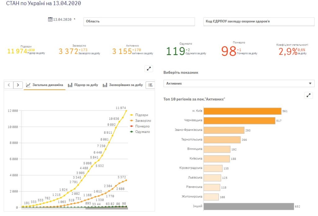Go to next chart tab arrow
The width and height of the screenshot is (318, 216).
pyautogui.click(x=18, y=85)
